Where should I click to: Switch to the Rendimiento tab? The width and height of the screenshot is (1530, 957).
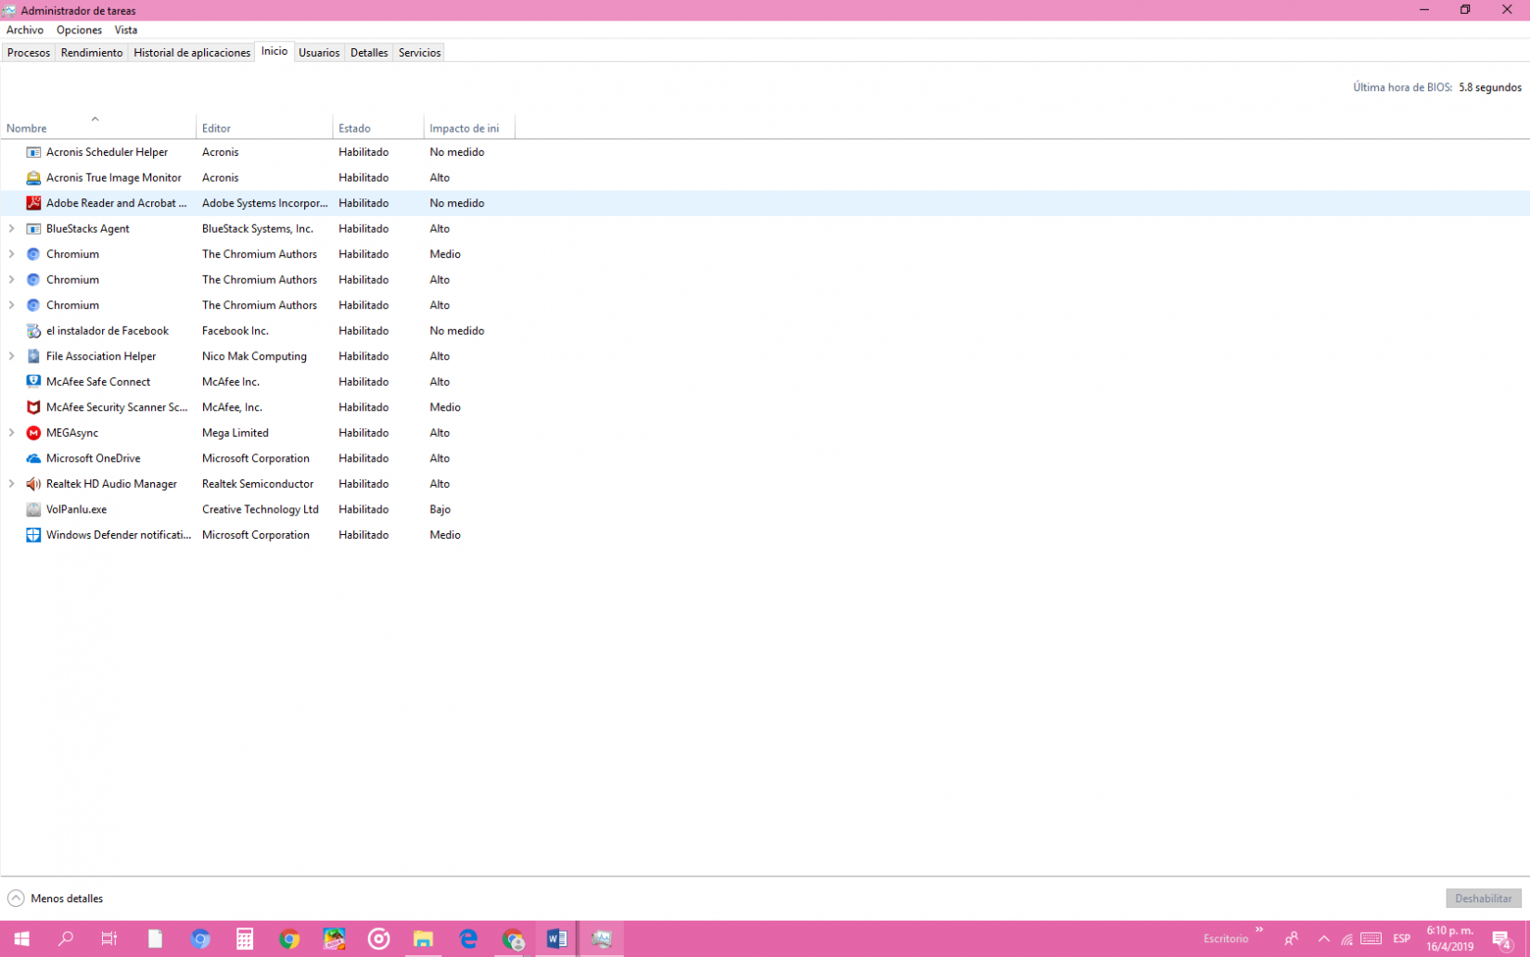(92, 53)
